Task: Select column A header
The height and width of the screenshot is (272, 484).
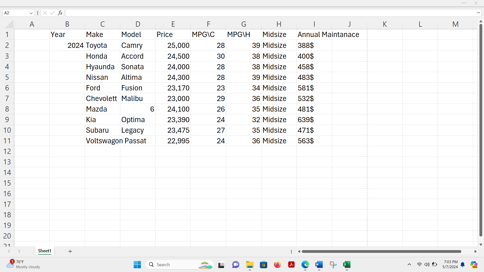Action: (32, 24)
